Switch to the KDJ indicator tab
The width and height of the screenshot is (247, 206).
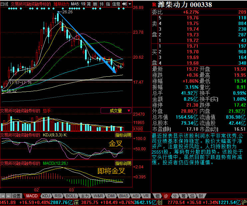[x=46, y=196]
